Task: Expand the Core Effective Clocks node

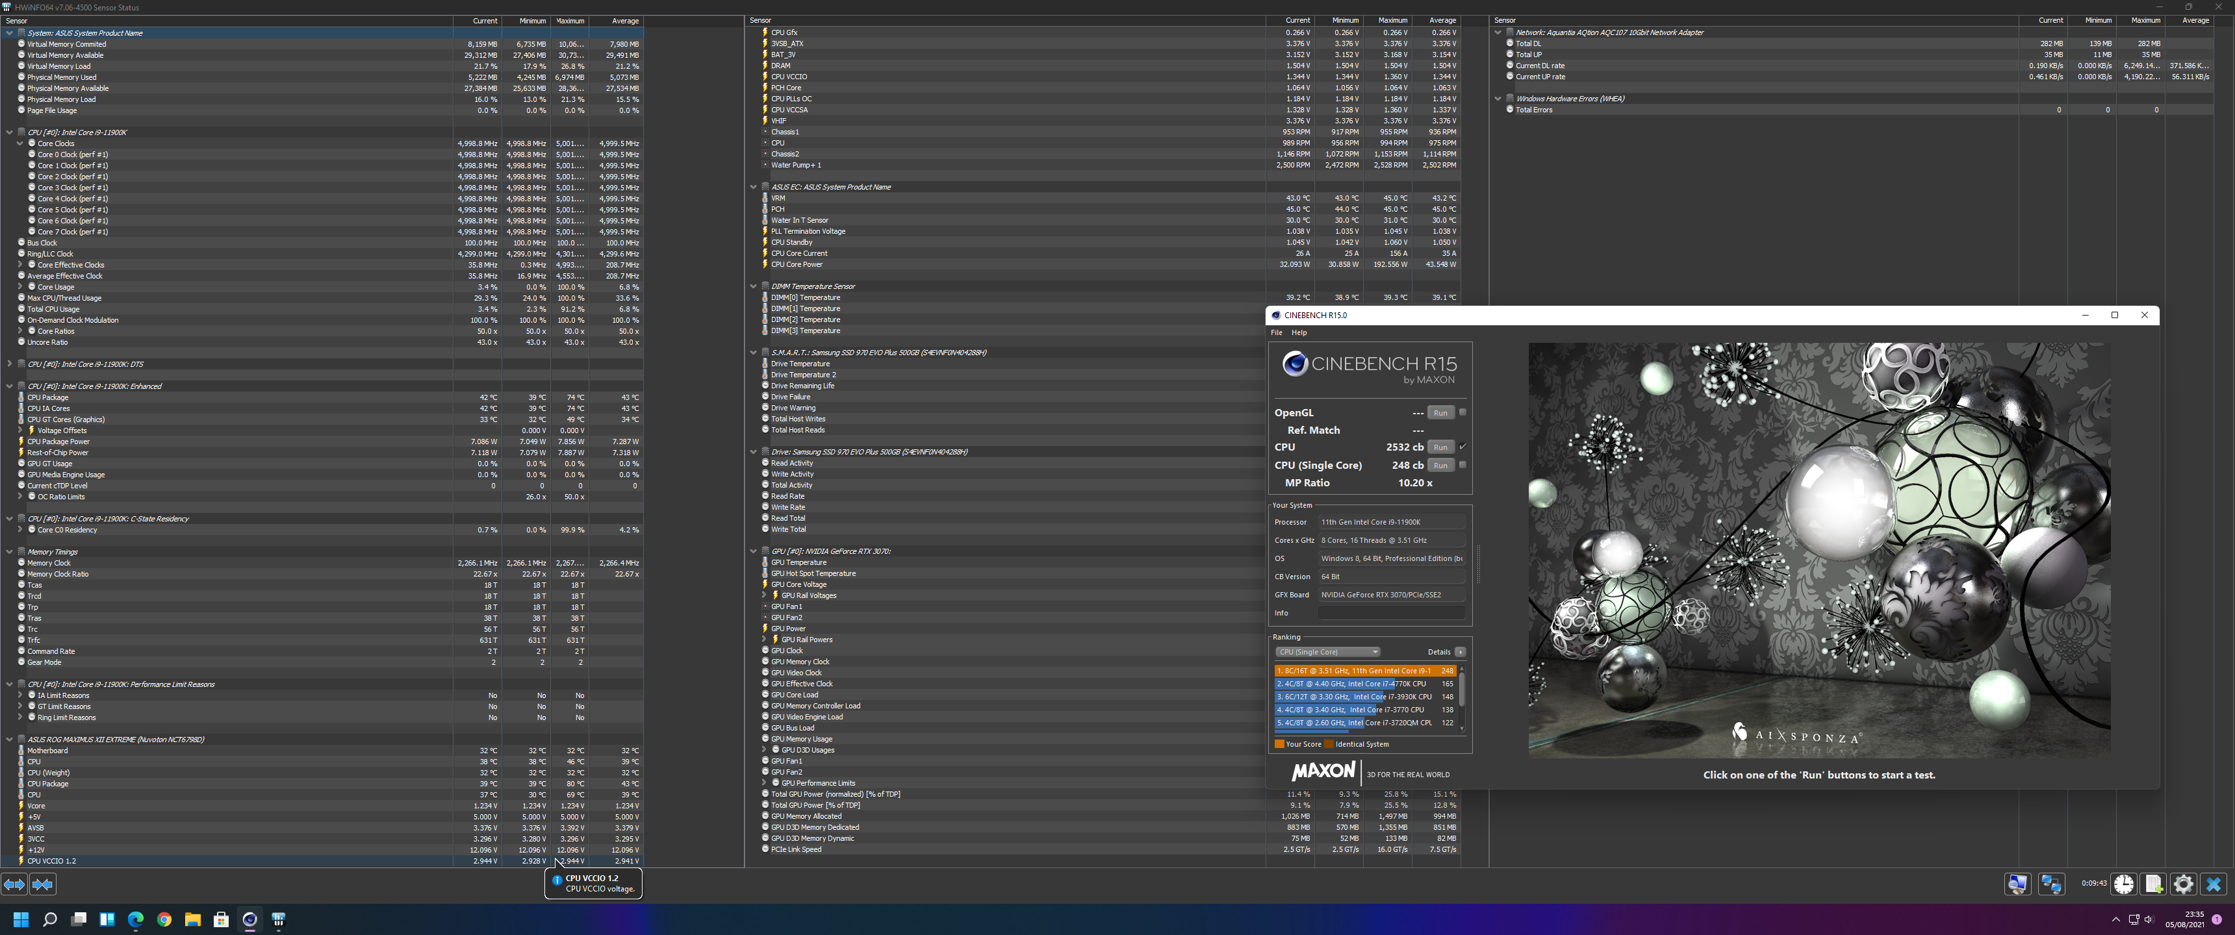Action: coord(20,266)
